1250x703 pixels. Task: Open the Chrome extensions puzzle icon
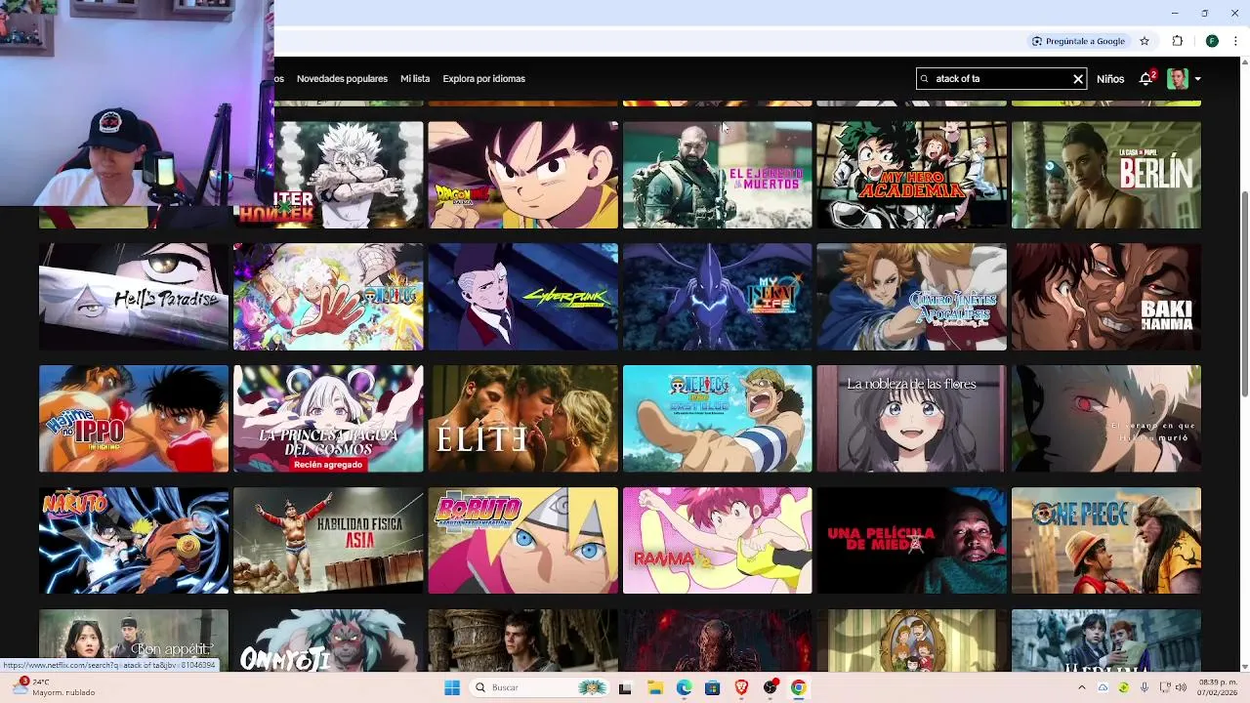(1177, 41)
